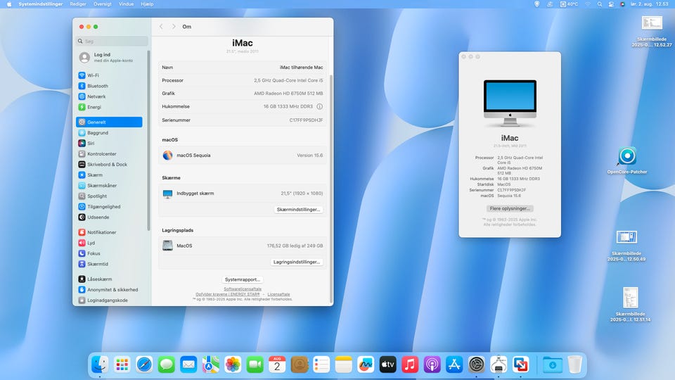The image size is (675, 380).
Task: Launch Safari from the Dock
Action: pyautogui.click(x=144, y=364)
